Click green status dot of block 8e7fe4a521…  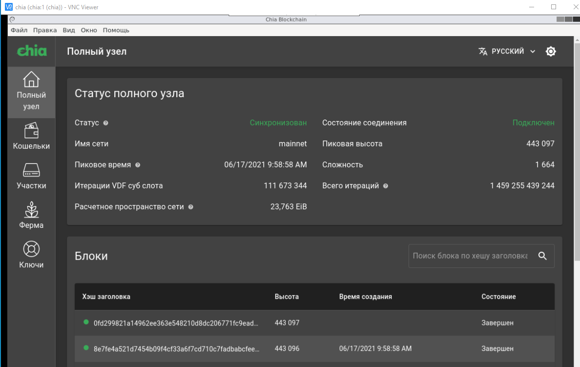coord(86,348)
